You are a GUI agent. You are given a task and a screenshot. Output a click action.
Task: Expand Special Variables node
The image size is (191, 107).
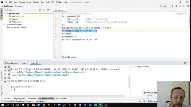click(133, 67)
